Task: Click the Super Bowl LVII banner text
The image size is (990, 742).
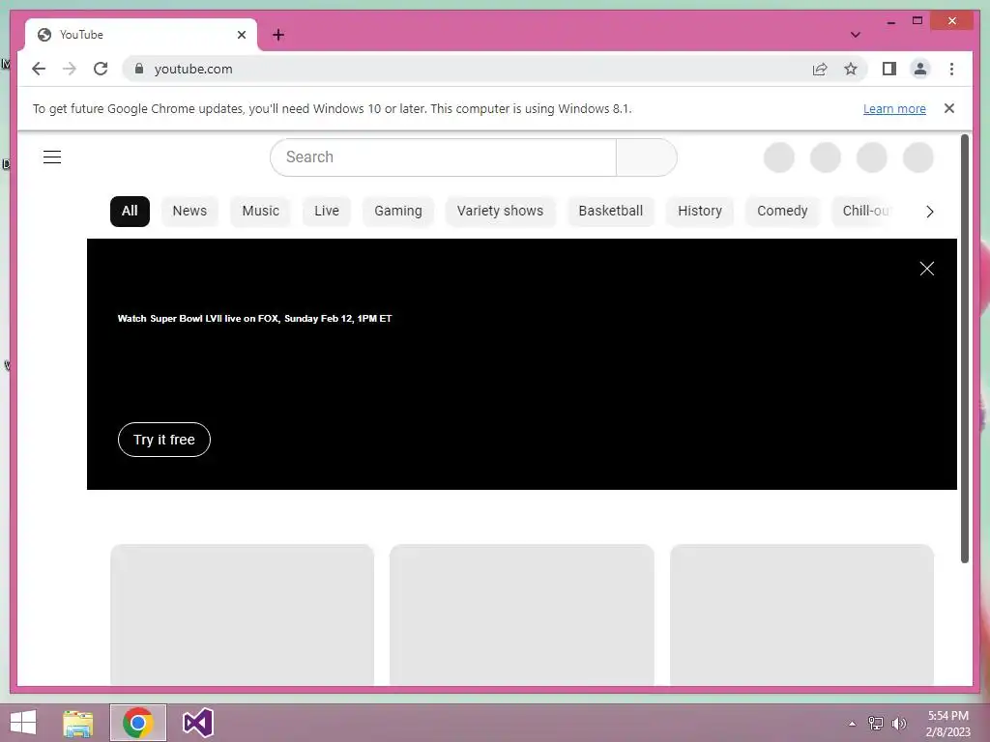Action: 254,319
